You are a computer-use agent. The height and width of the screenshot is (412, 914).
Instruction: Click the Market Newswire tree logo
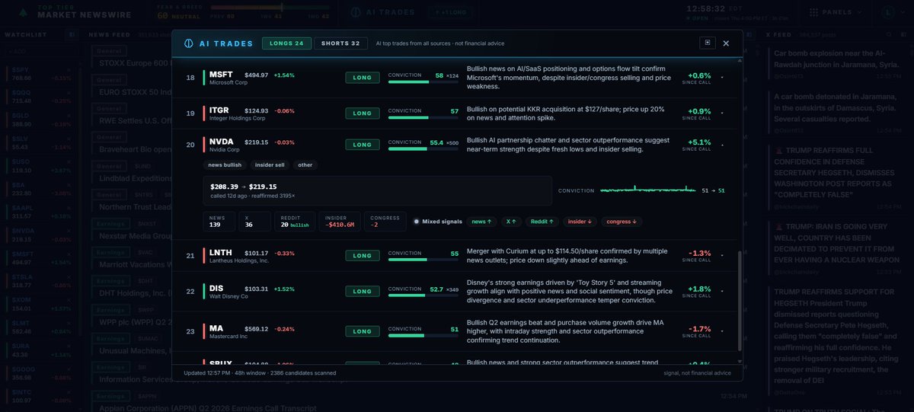click(21, 12)
